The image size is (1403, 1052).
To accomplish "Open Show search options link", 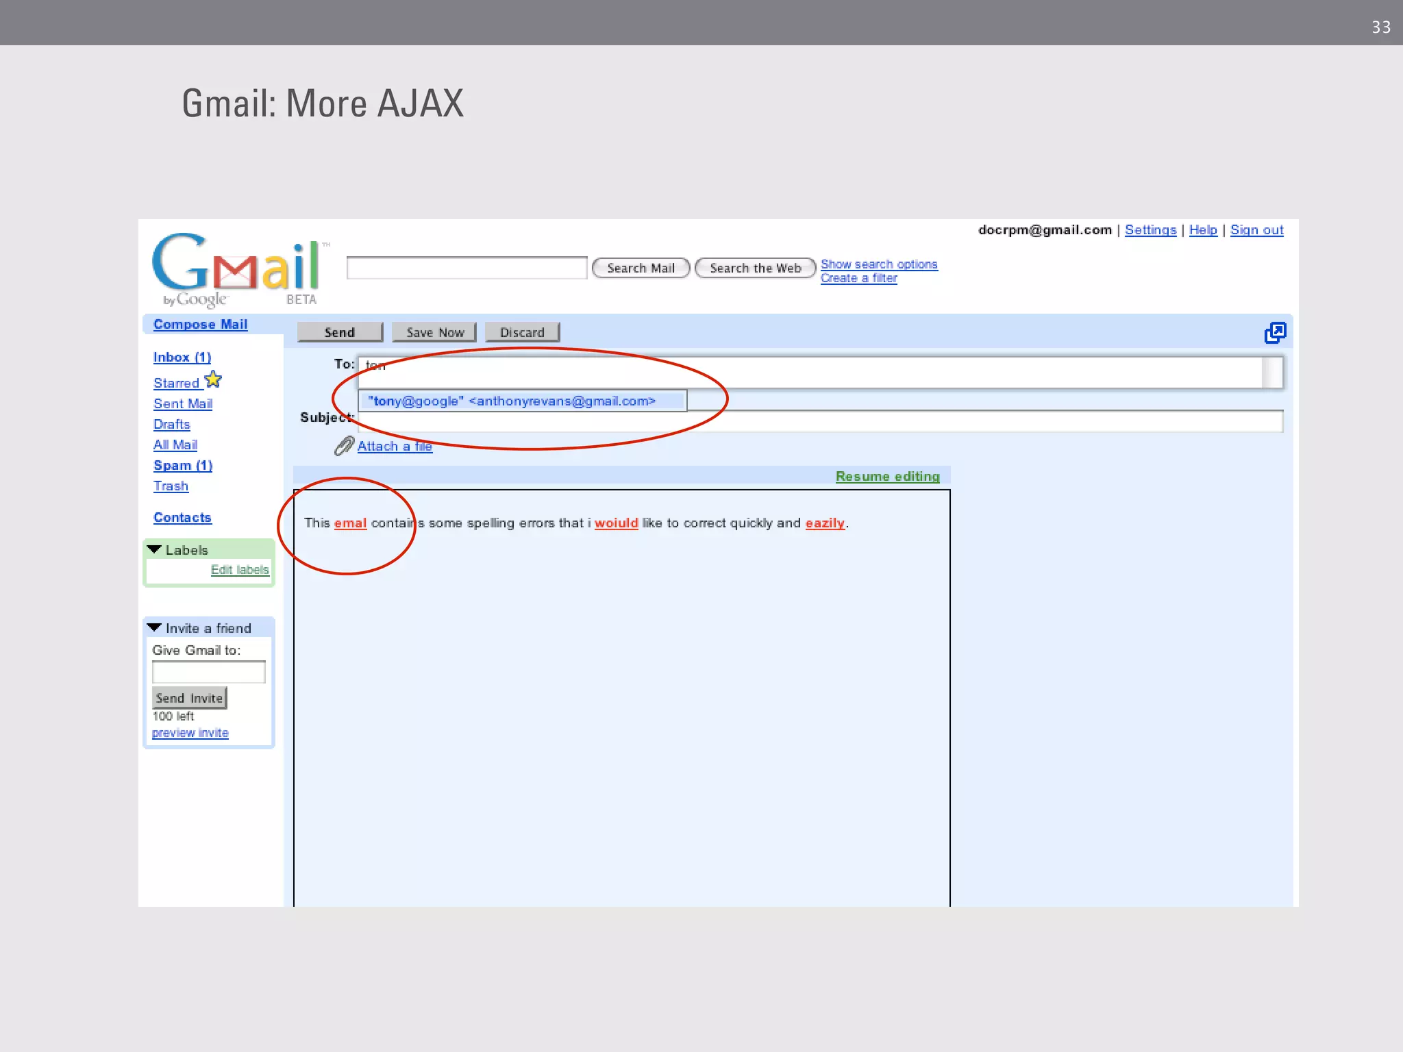I will point(879,264).
